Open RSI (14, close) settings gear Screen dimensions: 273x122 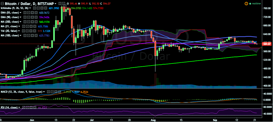click(27, 108)
